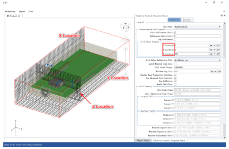Click the Y Location value field
The image size is (229, 149).
(192, 50)
